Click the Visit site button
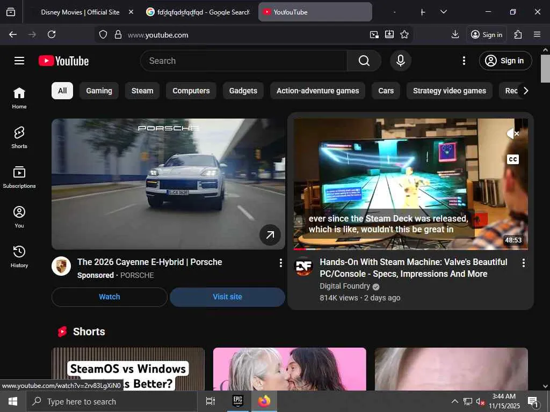 point(227,297)
